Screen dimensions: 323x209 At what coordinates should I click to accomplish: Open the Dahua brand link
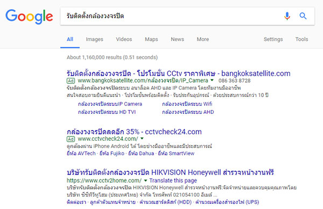pyautogui.click(x=141, y=154)
